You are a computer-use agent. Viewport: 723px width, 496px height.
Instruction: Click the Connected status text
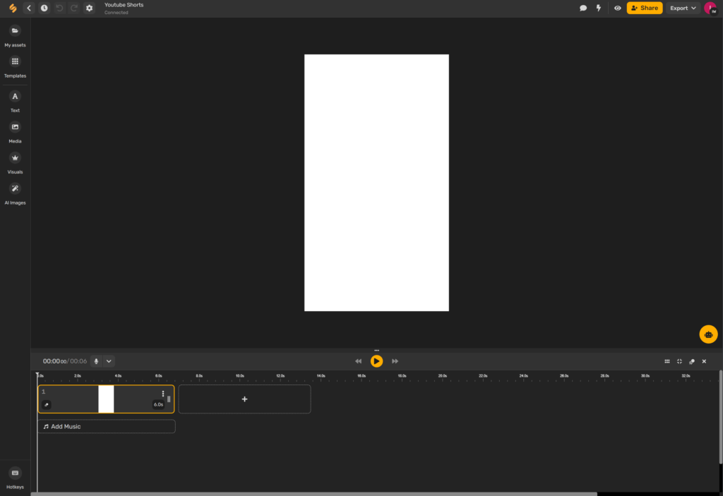116,13
